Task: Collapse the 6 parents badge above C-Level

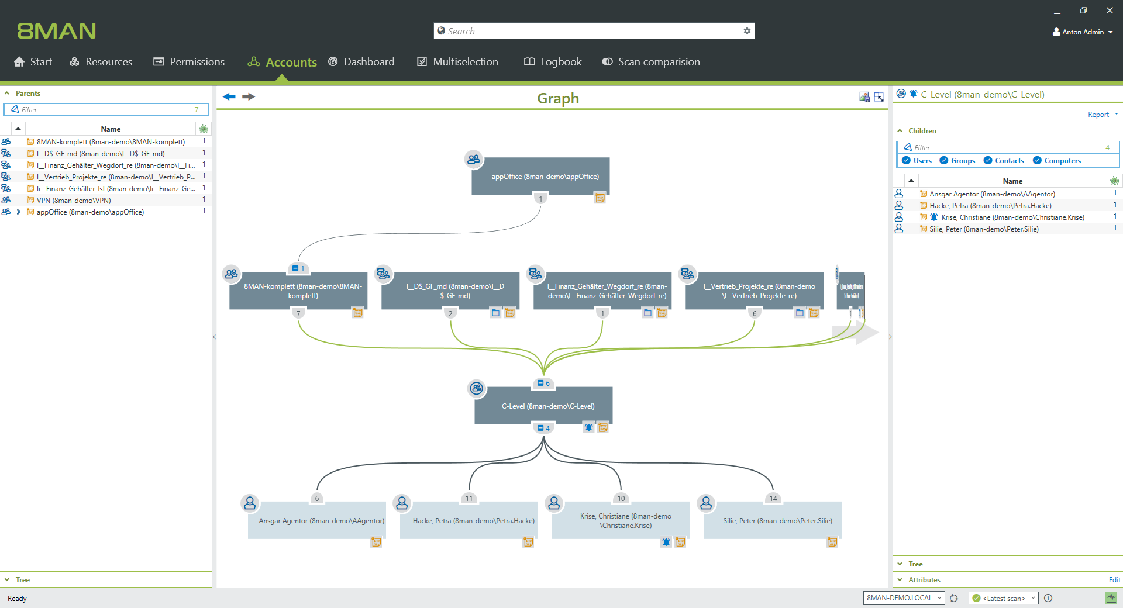Action: pyautogui.click(x=543, y=383)
